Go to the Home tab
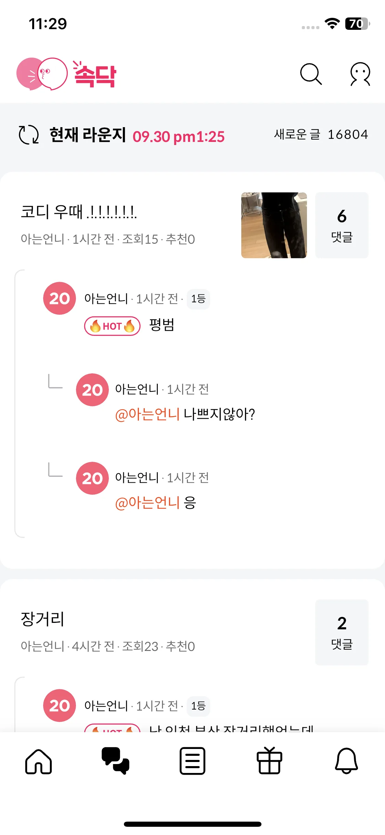The image size is (385, 835). tap(38, 761)
